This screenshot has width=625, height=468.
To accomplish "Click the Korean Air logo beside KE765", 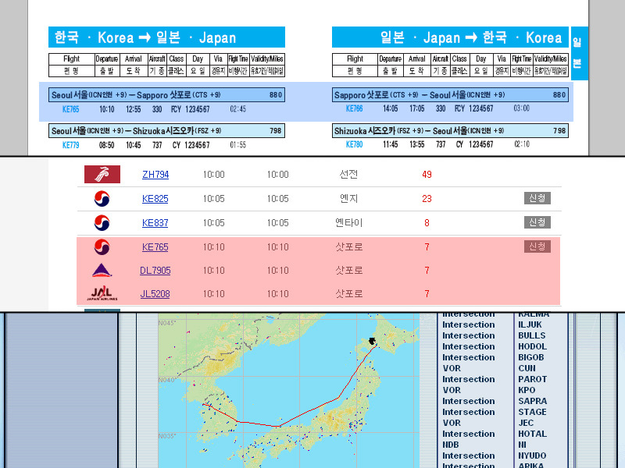I will pos(102,247).
